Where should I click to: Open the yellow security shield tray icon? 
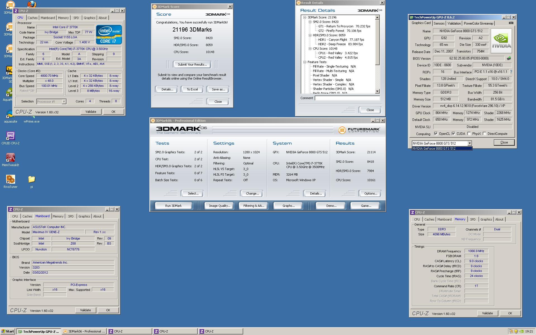pos(516,331)
